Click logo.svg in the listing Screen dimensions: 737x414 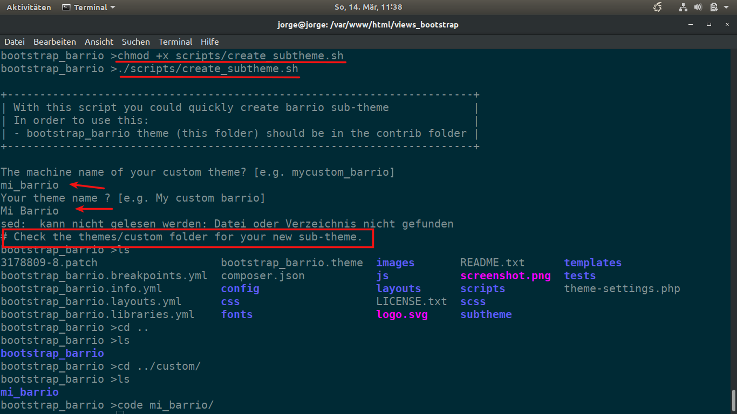[402, 314]
